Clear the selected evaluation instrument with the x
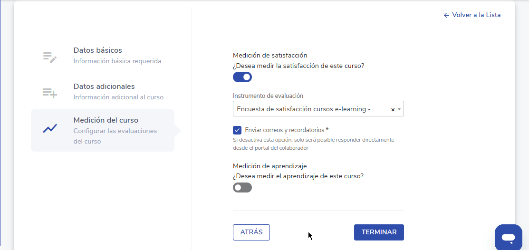 pyautogui.click(x=393, y=110)
